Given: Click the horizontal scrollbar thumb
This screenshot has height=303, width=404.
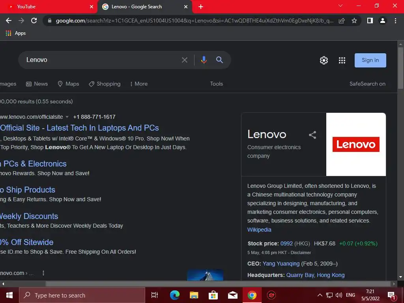Looking at the screenshot, I should [218, 284].
